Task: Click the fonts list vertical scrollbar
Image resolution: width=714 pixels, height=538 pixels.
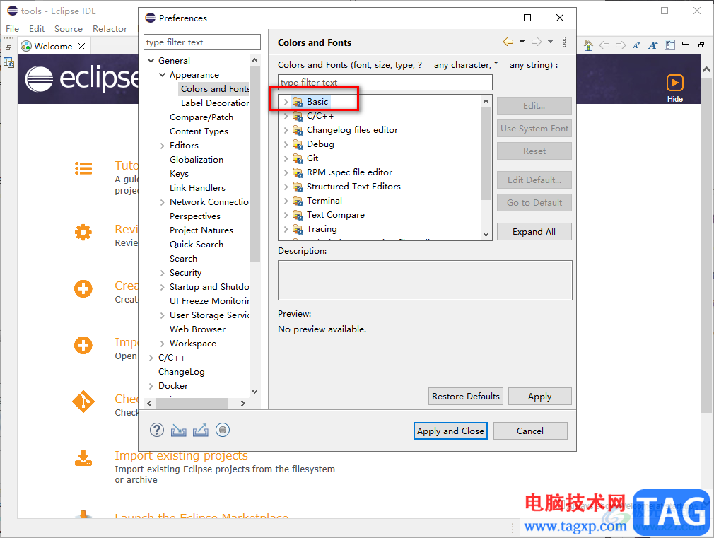Action: pos(486,153)
